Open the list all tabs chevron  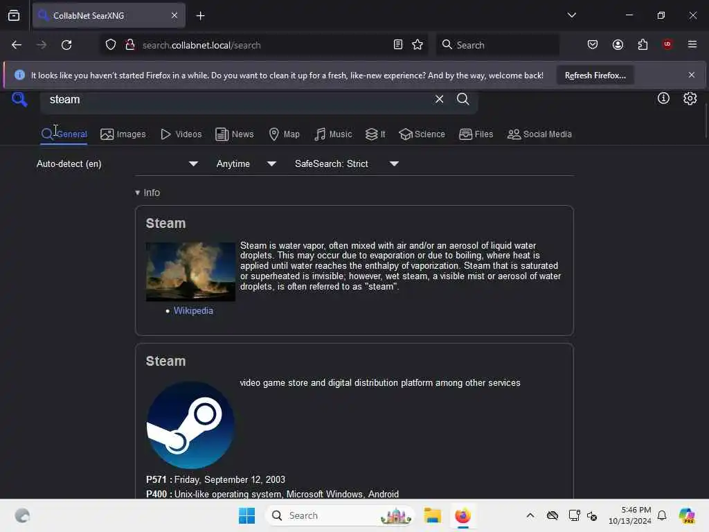(571, 15)
